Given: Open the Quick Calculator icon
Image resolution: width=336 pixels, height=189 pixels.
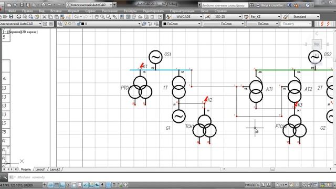Looking at the screenshot, I should [x=152, y=17].
